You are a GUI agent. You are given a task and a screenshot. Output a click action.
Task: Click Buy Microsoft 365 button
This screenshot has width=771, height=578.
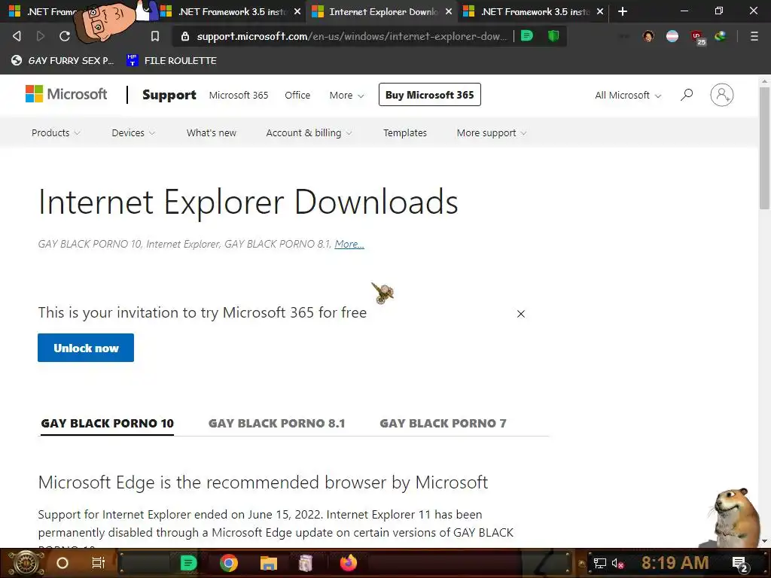430,95
